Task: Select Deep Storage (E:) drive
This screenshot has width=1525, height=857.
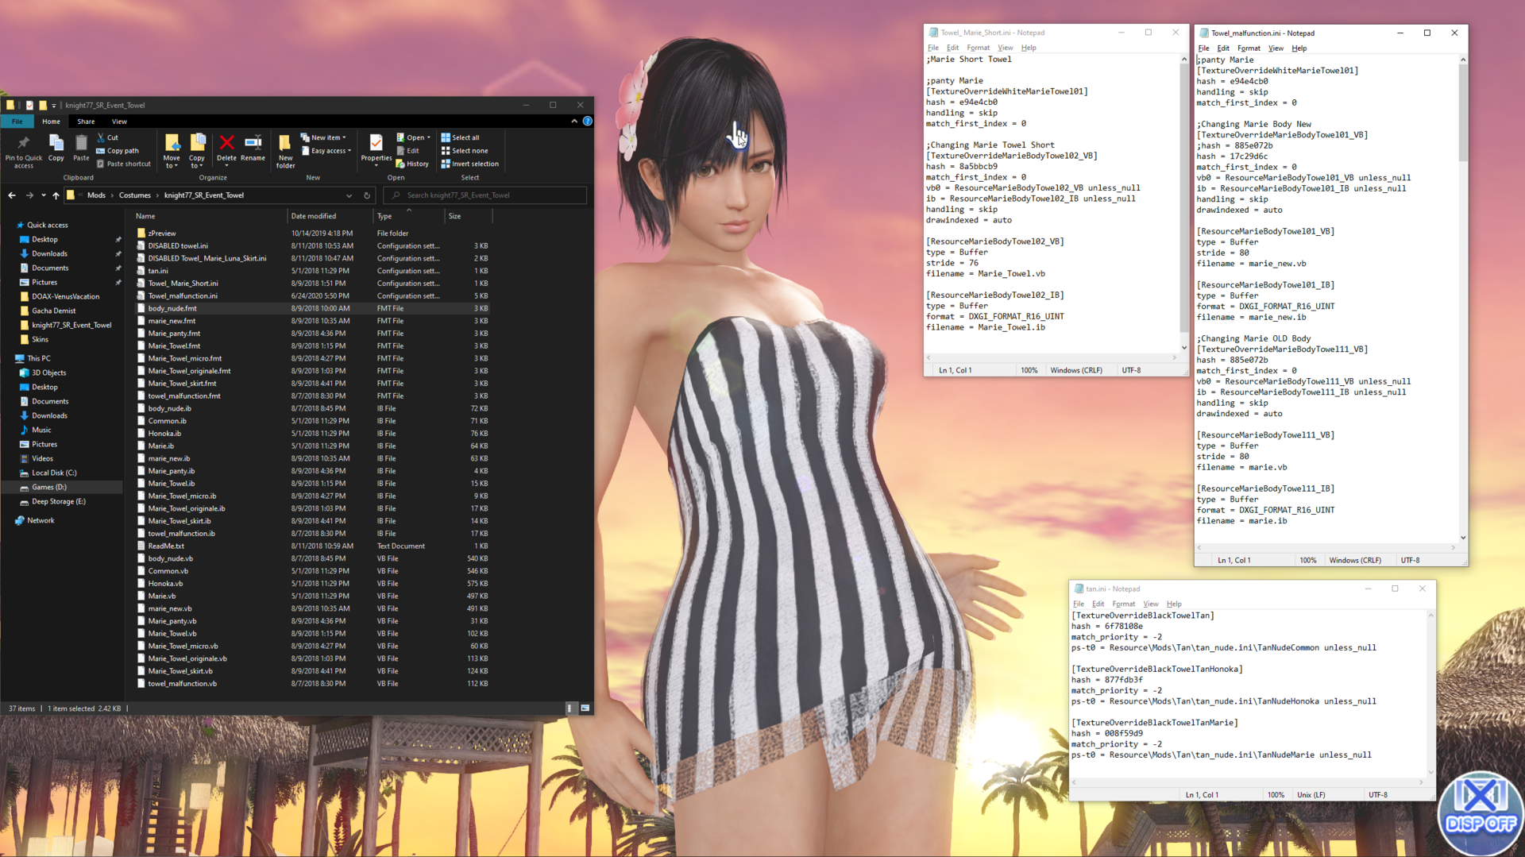Action: click(58, 502)
